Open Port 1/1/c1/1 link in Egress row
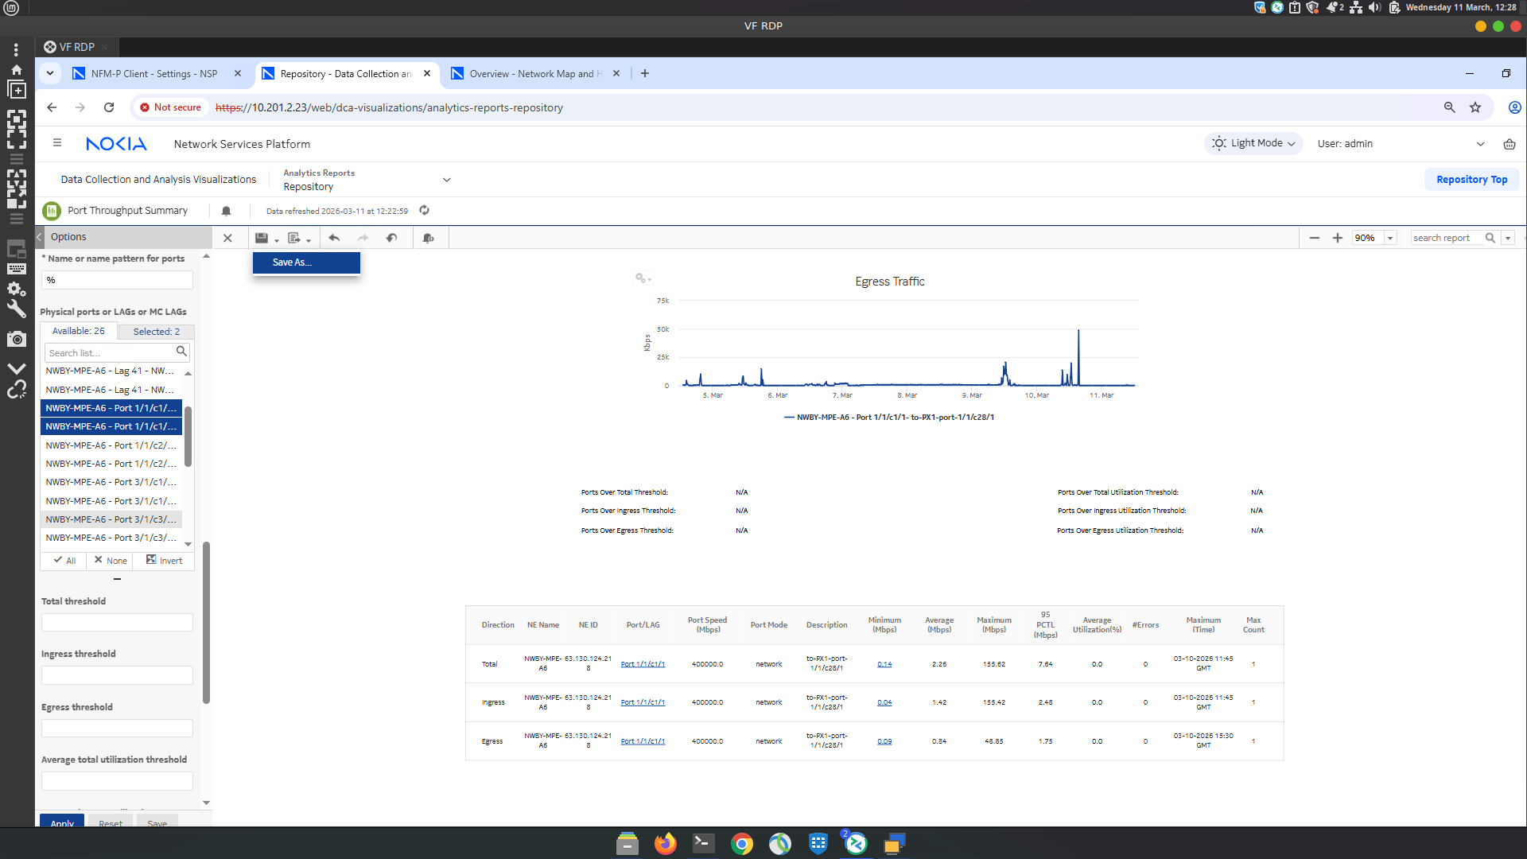This screenshot has width=1527, height=859. point(643,741)
